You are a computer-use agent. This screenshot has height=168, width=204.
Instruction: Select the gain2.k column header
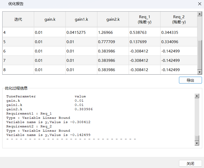click(113, 19)
